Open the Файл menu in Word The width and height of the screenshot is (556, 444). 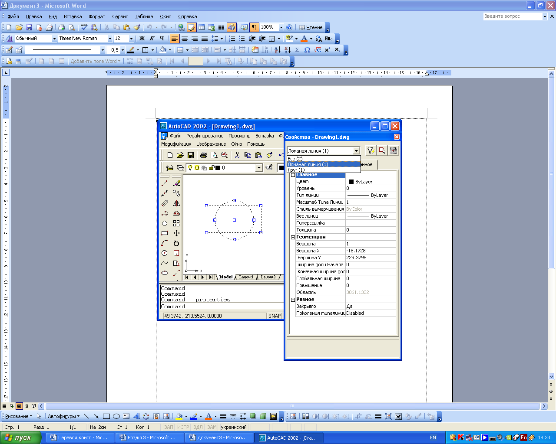[13, 16]
